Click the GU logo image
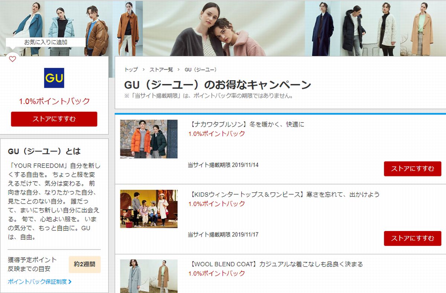The width and height of the screenshot is (446, 293). pyautogui.click(x=54, y=78)
